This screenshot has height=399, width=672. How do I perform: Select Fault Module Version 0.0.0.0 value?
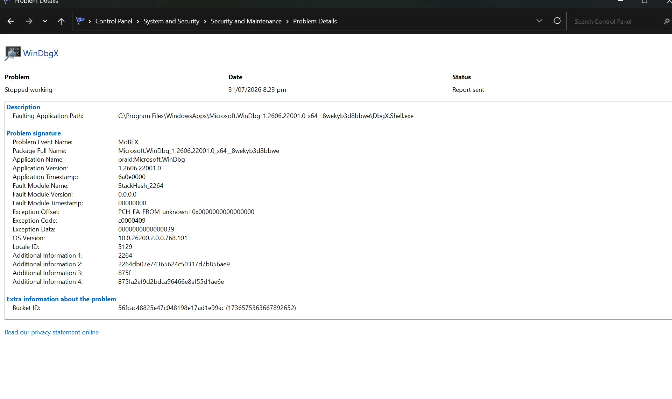click(x=127, y=194)
